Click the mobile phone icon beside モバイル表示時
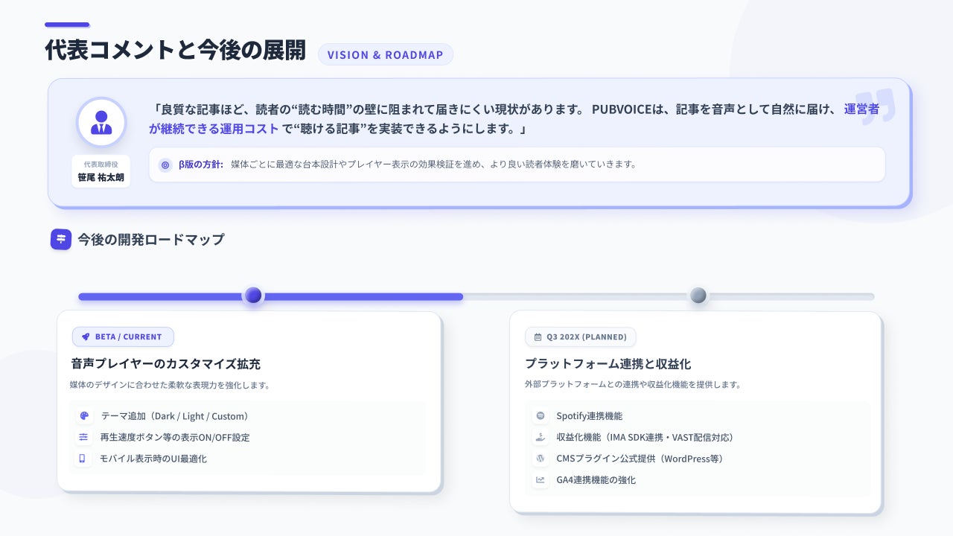The image size is (953, 536). [83, 459]
